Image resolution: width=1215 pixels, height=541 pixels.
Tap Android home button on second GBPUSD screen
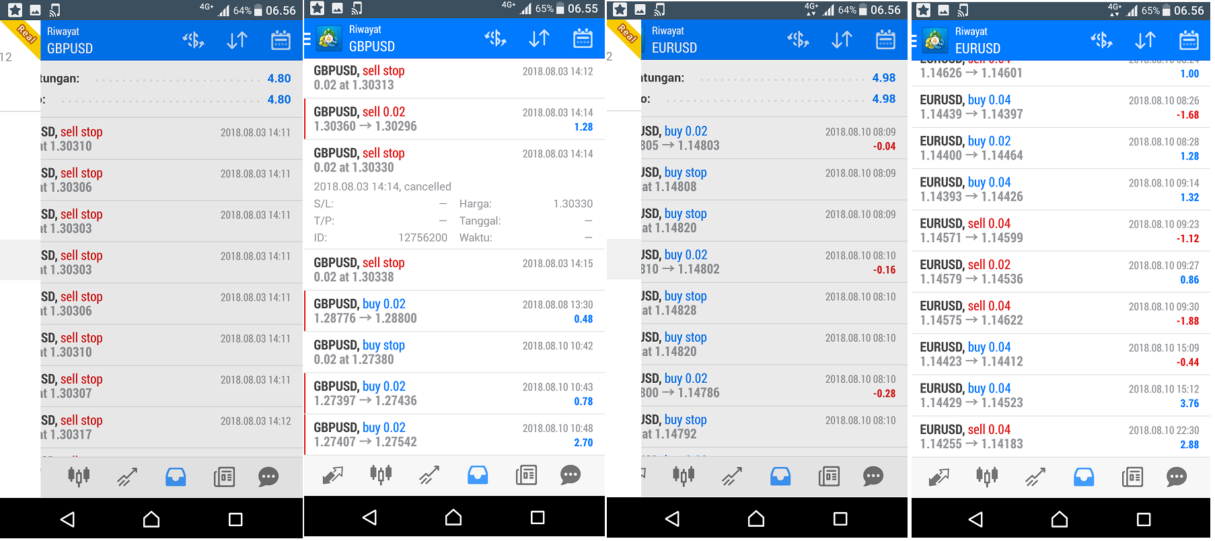[x=453, y=517]
